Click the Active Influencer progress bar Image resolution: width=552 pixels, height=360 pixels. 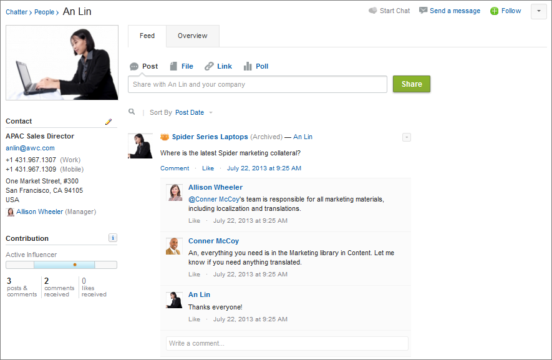pos(61,265)
